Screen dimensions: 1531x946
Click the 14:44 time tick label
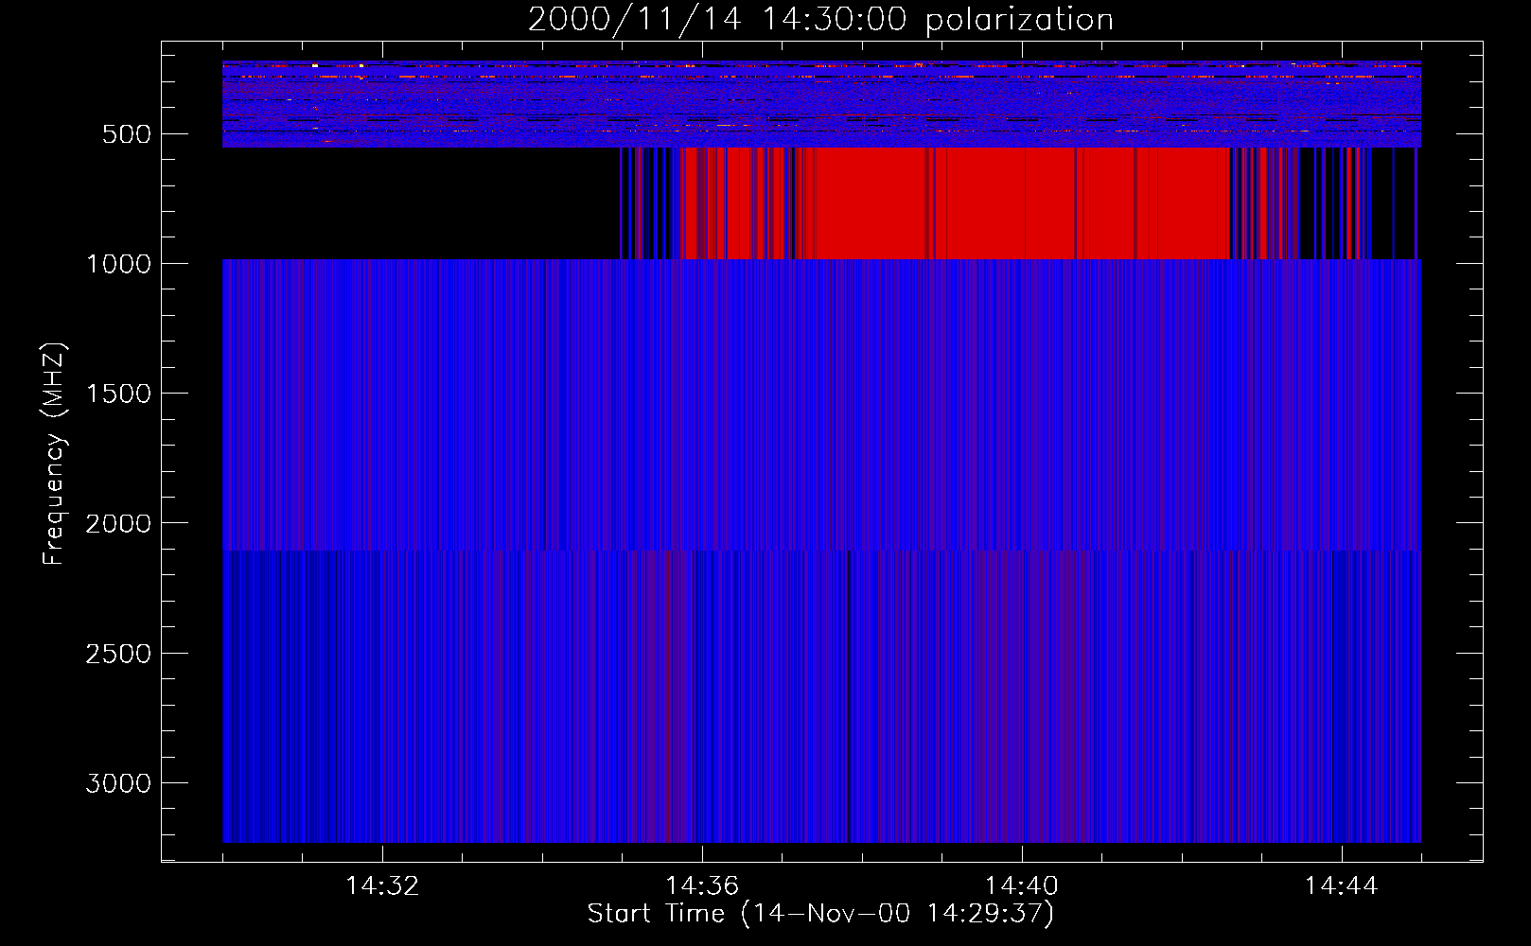[1341, 886]
